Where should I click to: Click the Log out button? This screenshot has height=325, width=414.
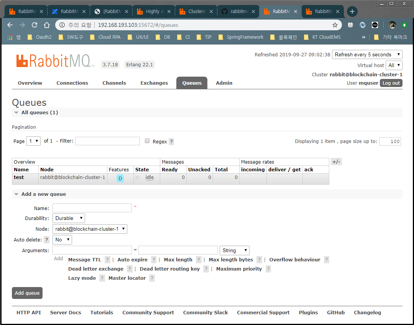391,83
